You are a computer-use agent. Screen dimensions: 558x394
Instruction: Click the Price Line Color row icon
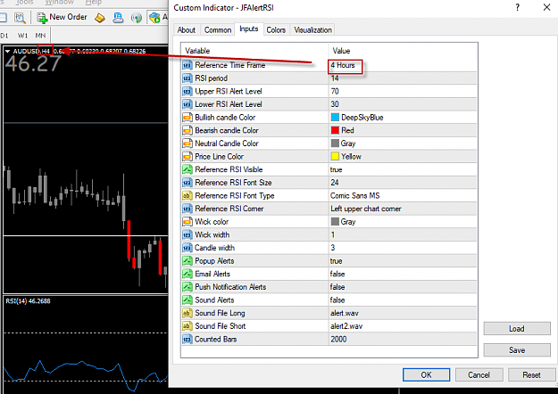[x=187, y=157]
